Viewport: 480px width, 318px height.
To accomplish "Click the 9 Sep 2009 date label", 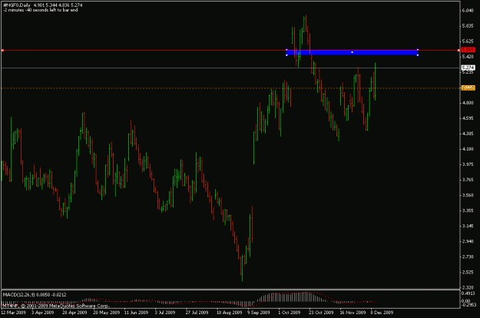I will (259, 313).
